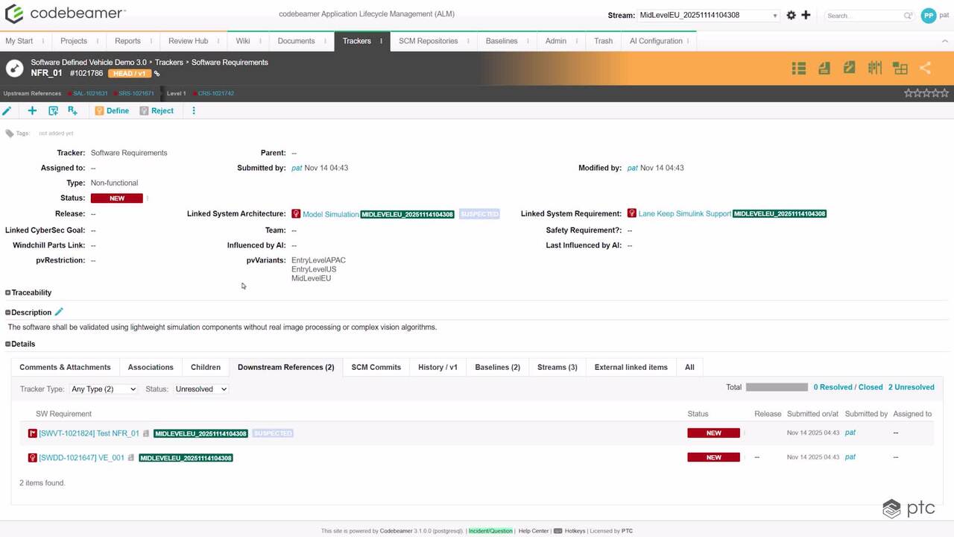Viewport: 954px width, 537px height.
Task: Open the list view icon in orange header
Action: [799, 68]
